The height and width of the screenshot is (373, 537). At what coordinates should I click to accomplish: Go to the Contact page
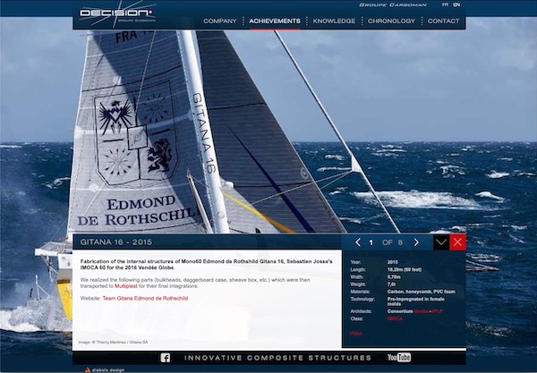tap(444, 21)
